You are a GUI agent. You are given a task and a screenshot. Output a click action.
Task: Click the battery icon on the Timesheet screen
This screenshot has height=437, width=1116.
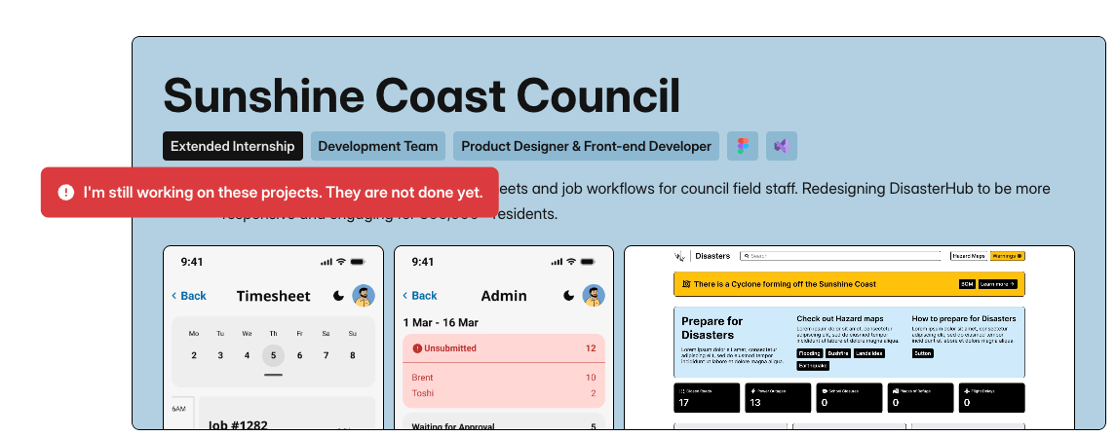358,262
